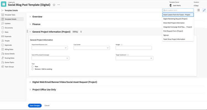
Task: Select Revision / Edit to existing option
Action: [x=33, y=69]
